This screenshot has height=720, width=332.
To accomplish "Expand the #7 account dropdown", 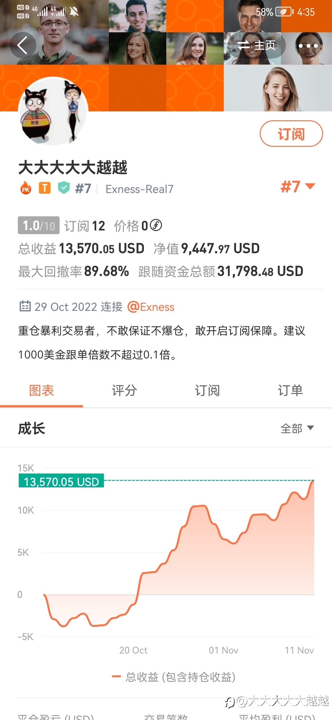I will pyautogui.click(x=298, y=186).
